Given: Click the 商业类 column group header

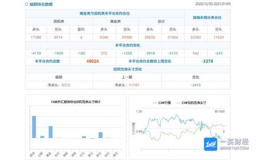Looking at the screenshot, I should [x=116, y=21].
